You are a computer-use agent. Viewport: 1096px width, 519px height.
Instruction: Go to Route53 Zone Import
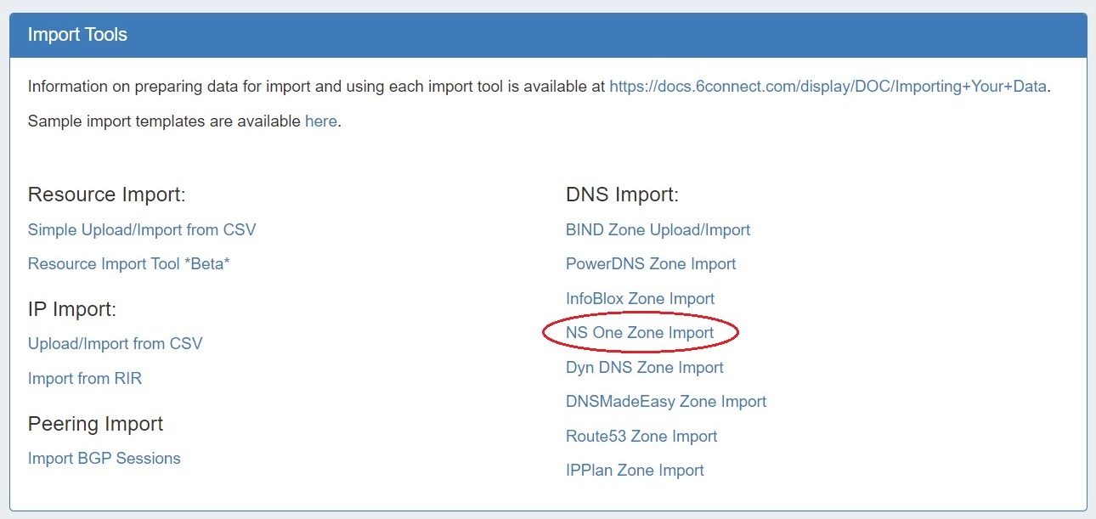click(x=641, y=436)
